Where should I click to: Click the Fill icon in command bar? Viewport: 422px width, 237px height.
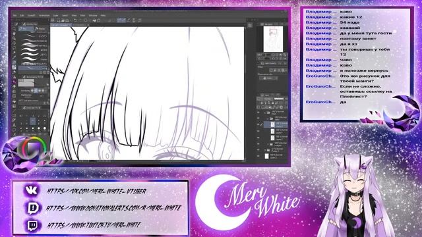coord(94,20)
